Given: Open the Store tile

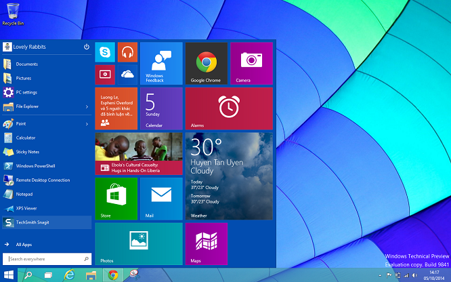Looking at the screenshot, I should tap(116, 199).
